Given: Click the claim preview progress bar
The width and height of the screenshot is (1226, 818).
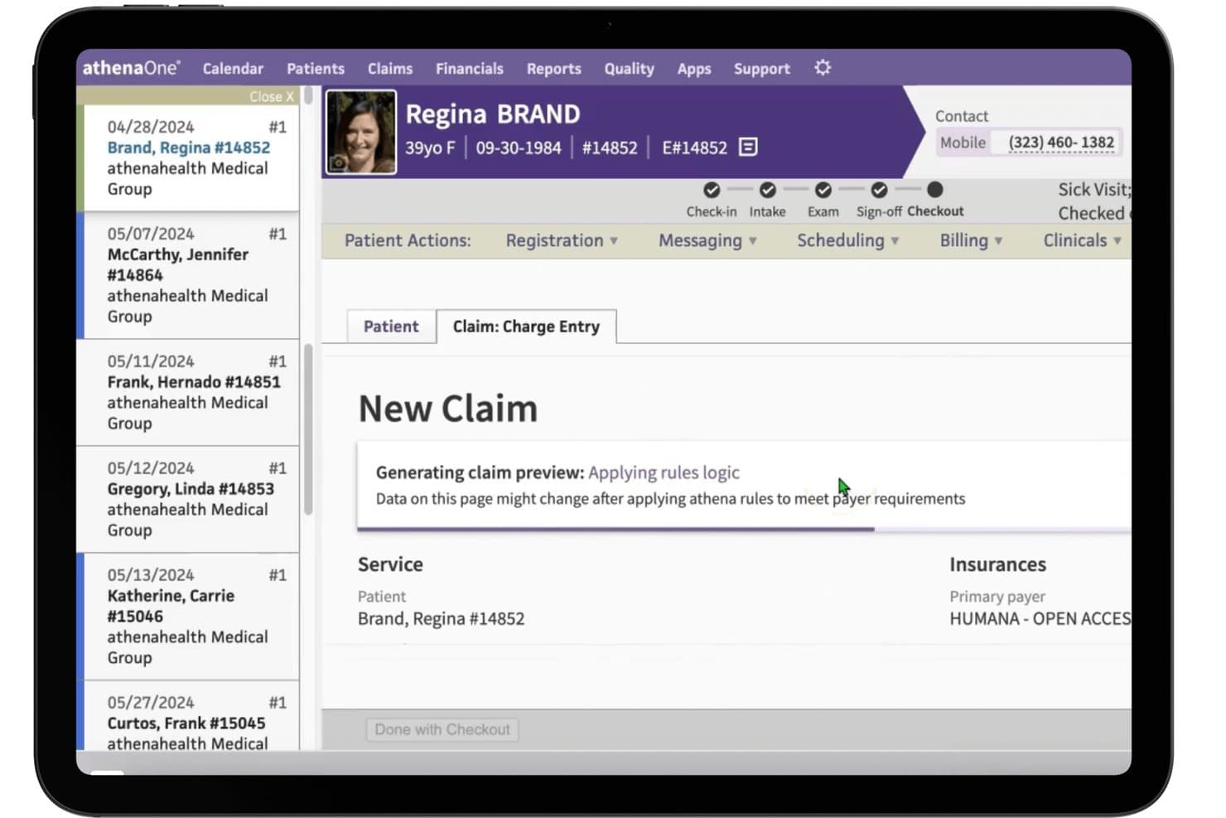Looking at the screenshot, I should [x=744, y=529].
